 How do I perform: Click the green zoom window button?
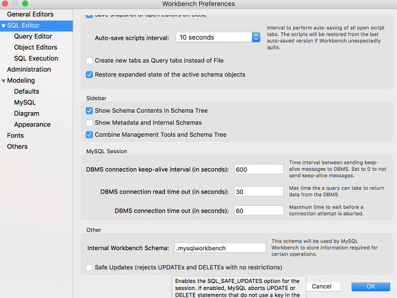click(x=25, y=3)
